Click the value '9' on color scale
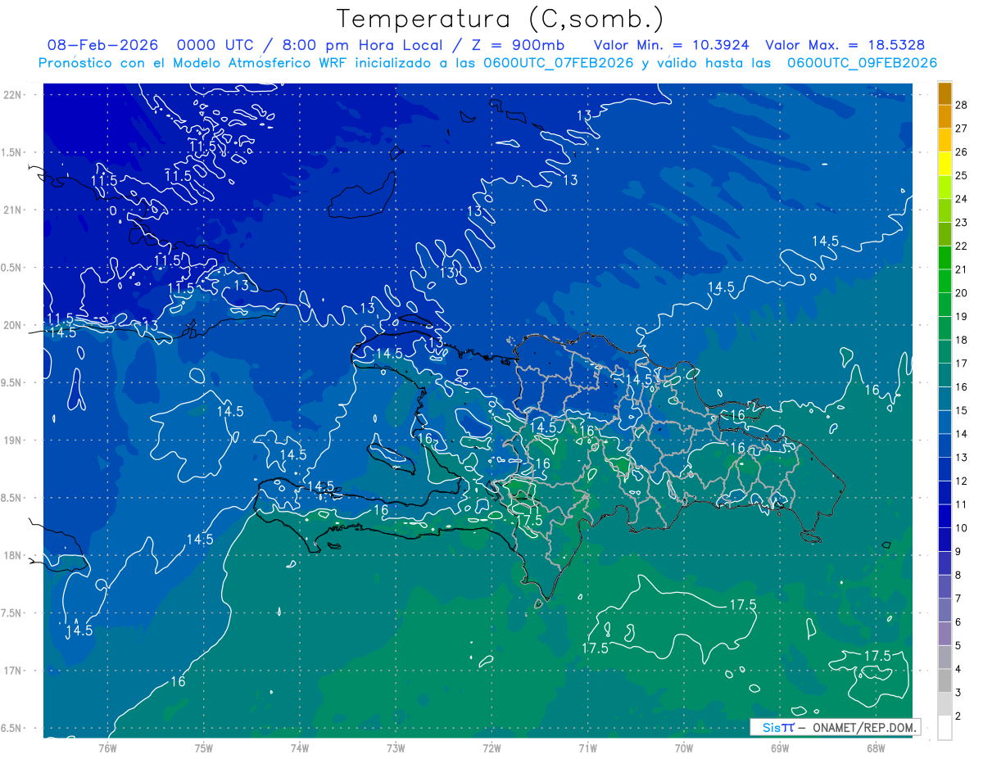 point(958,552)
